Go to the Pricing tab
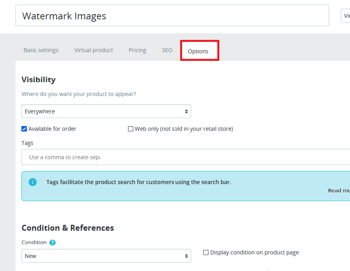This screenshot has width=350, height=271. (137, 50)
